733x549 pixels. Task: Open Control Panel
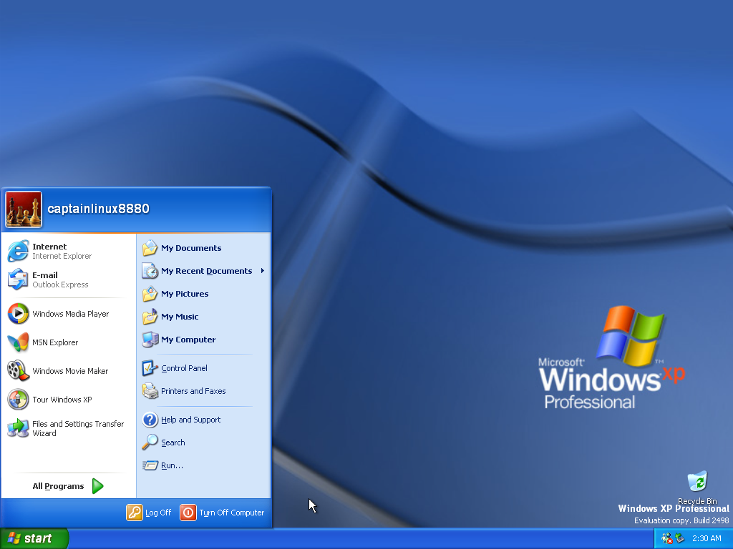pyautogui.click(x=184, y=368)
